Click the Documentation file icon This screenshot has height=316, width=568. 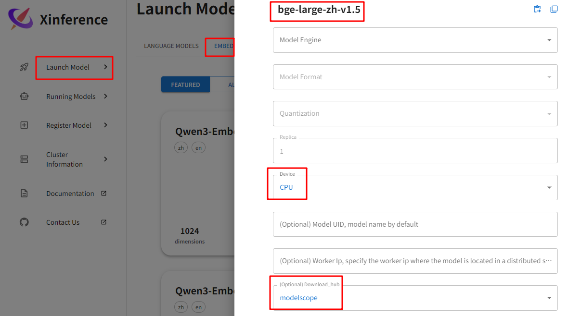pos(24,194)
